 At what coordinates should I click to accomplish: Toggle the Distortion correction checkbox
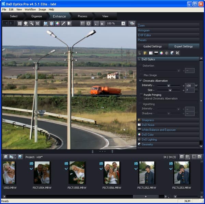[x=141, y=66]
